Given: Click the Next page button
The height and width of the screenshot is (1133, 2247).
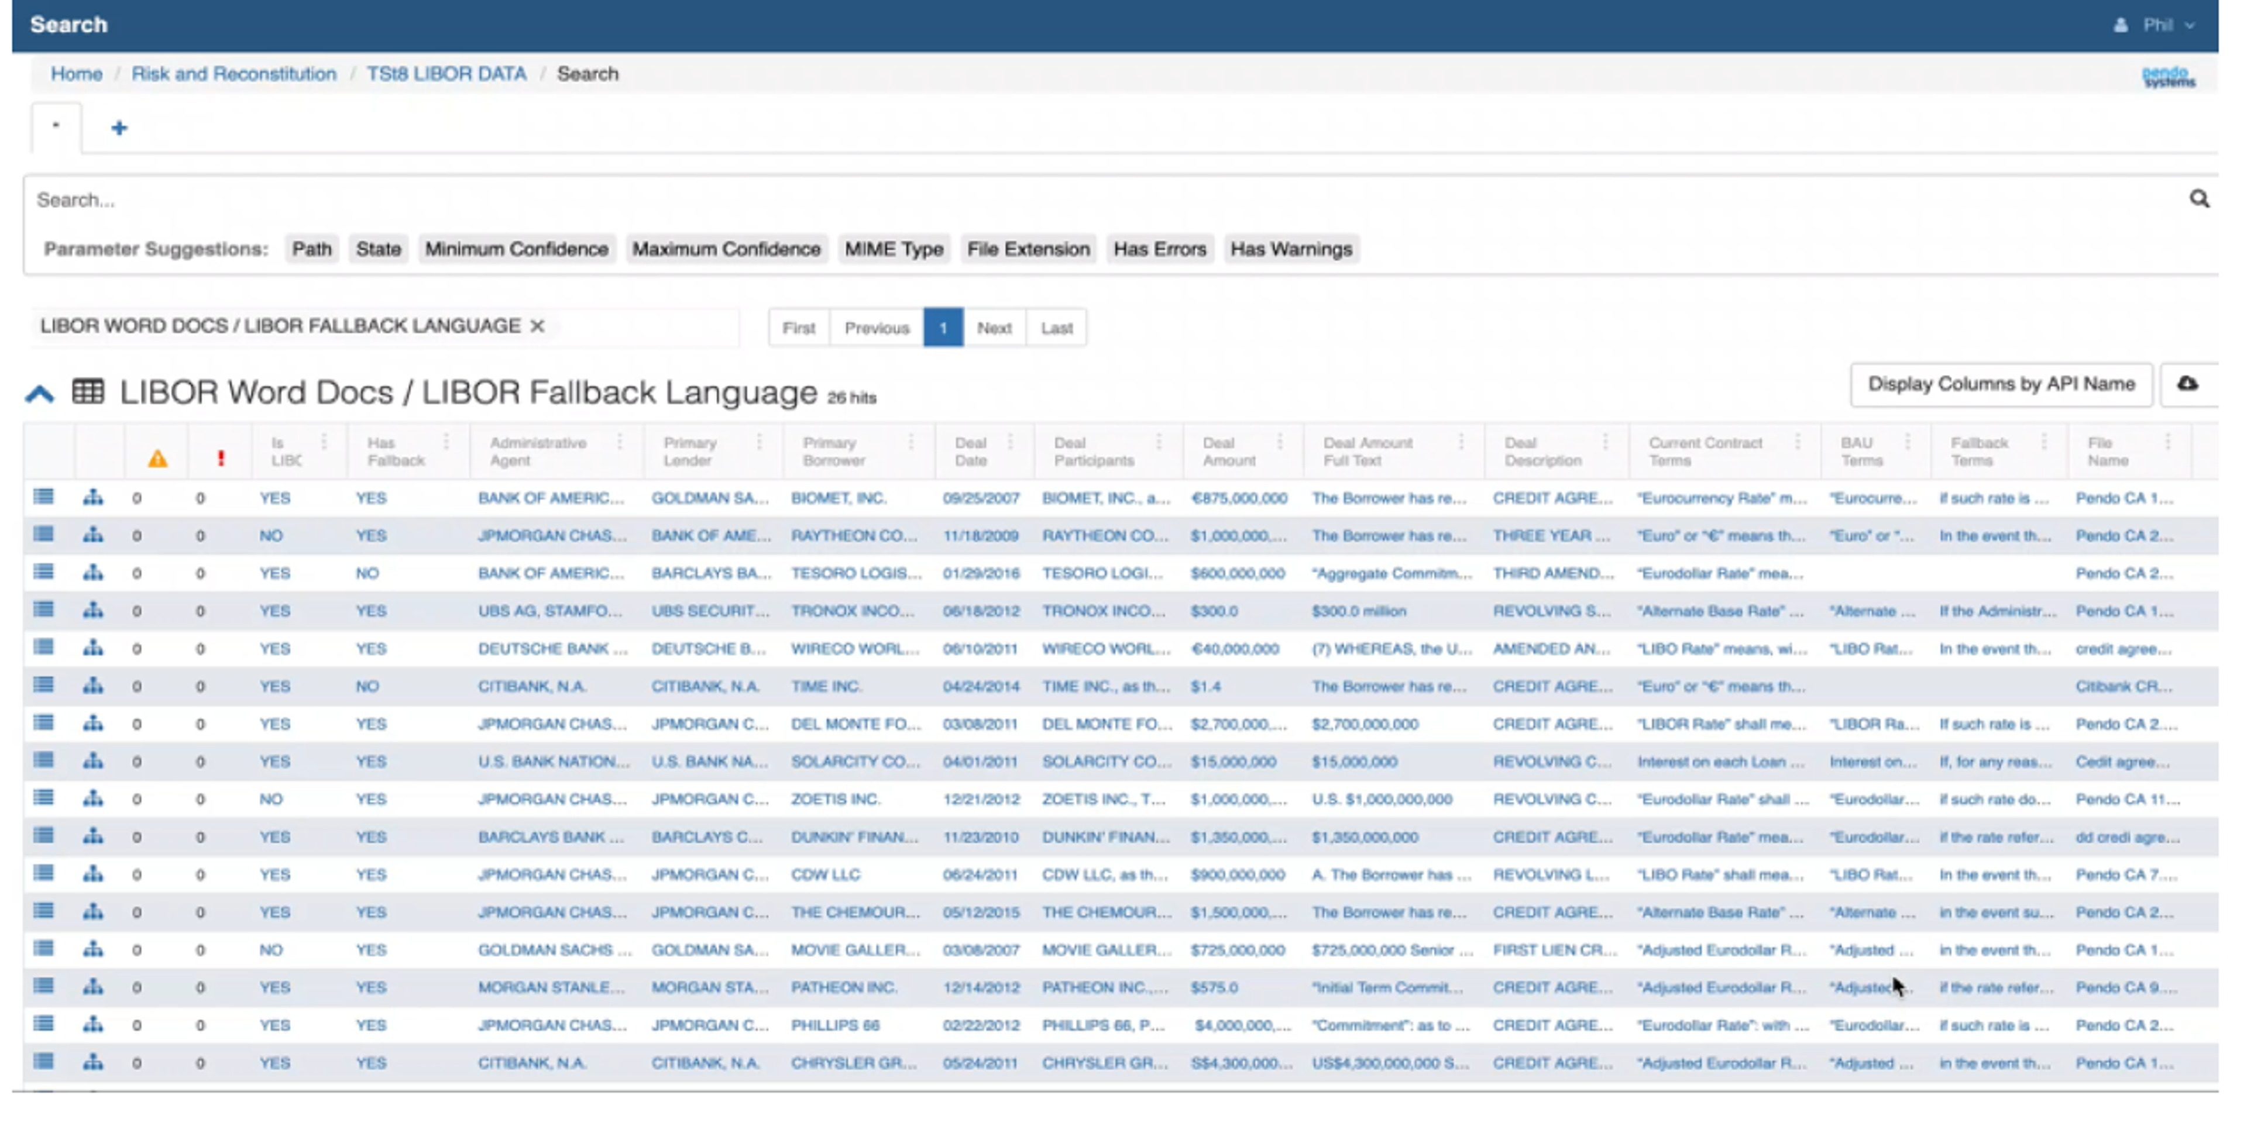Looking at the screenshot, I should click(994, 328).
